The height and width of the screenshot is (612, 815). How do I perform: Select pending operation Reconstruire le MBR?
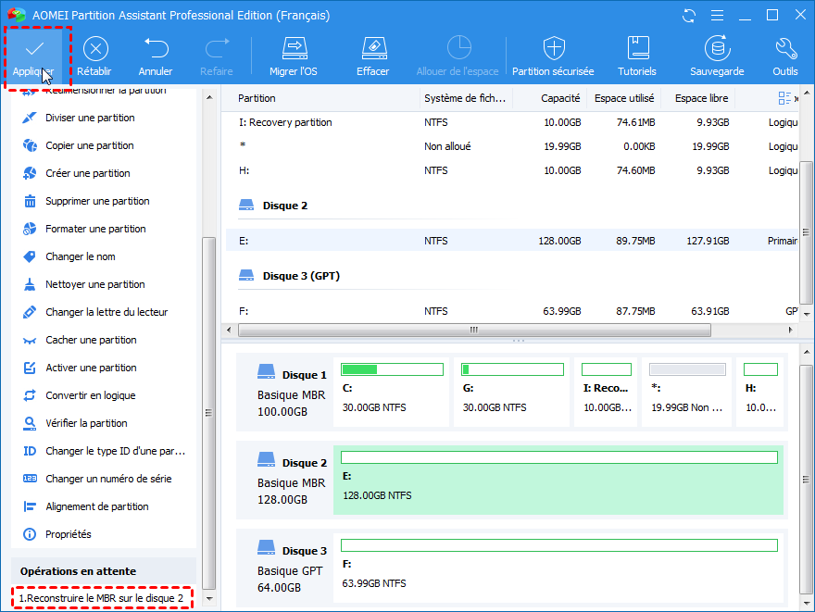pos(101,598)
